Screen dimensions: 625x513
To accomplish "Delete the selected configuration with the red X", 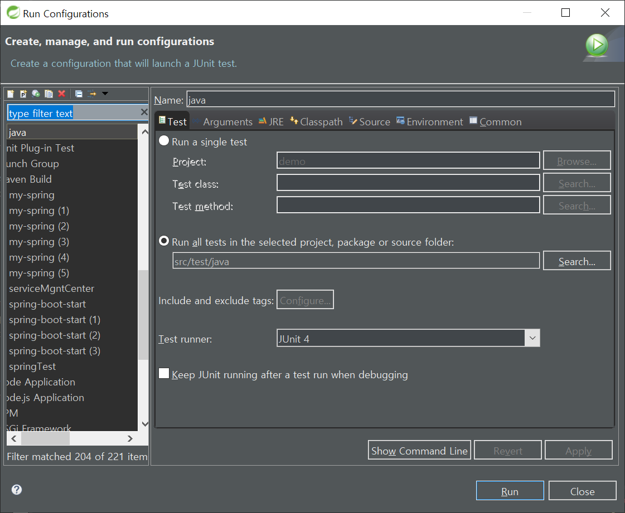I will pyautogui.click(x=61, y=94).
